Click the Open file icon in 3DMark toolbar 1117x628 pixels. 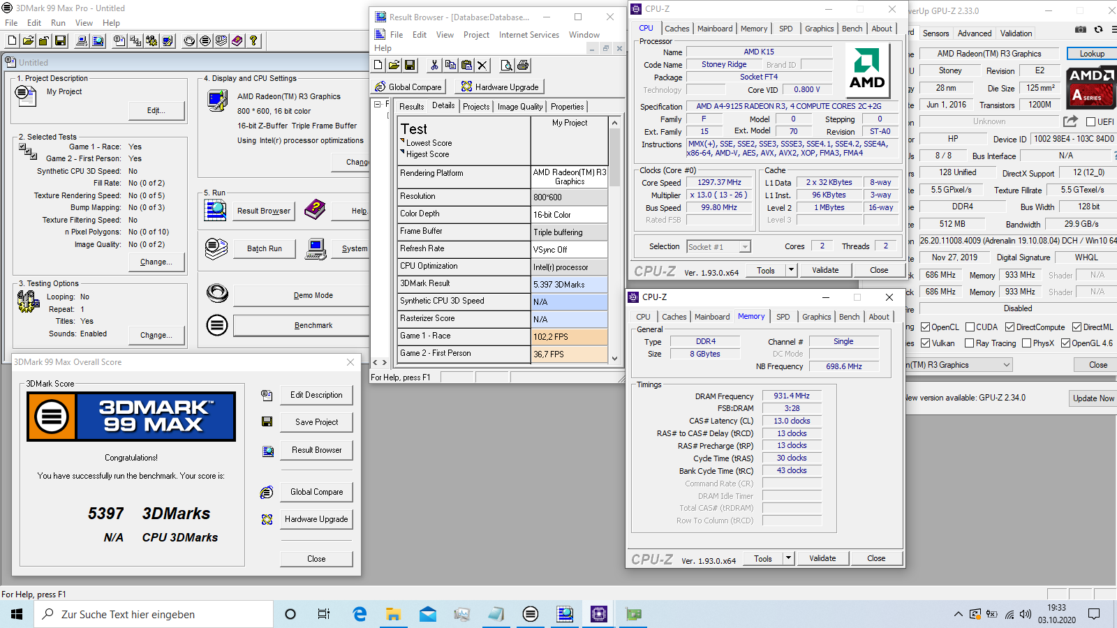(x=28, y=41)
